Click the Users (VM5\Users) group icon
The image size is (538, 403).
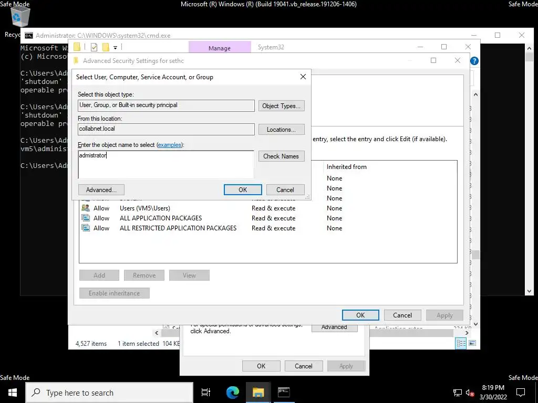coord(86,208)
